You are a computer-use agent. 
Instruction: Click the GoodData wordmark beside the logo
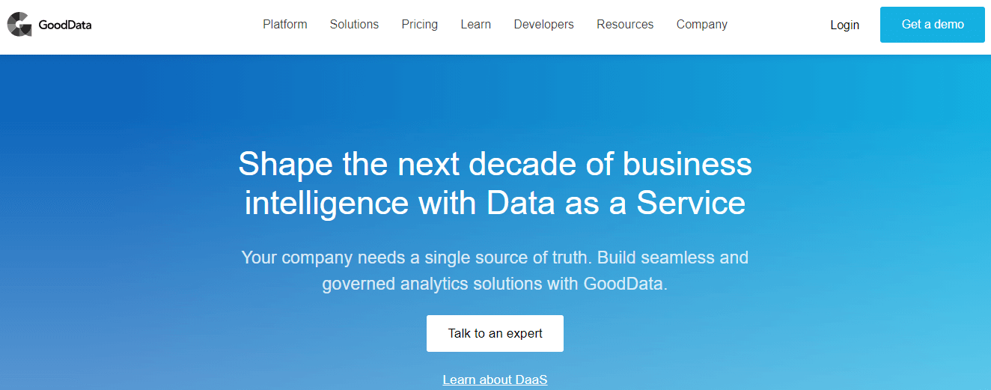point(65,25)
